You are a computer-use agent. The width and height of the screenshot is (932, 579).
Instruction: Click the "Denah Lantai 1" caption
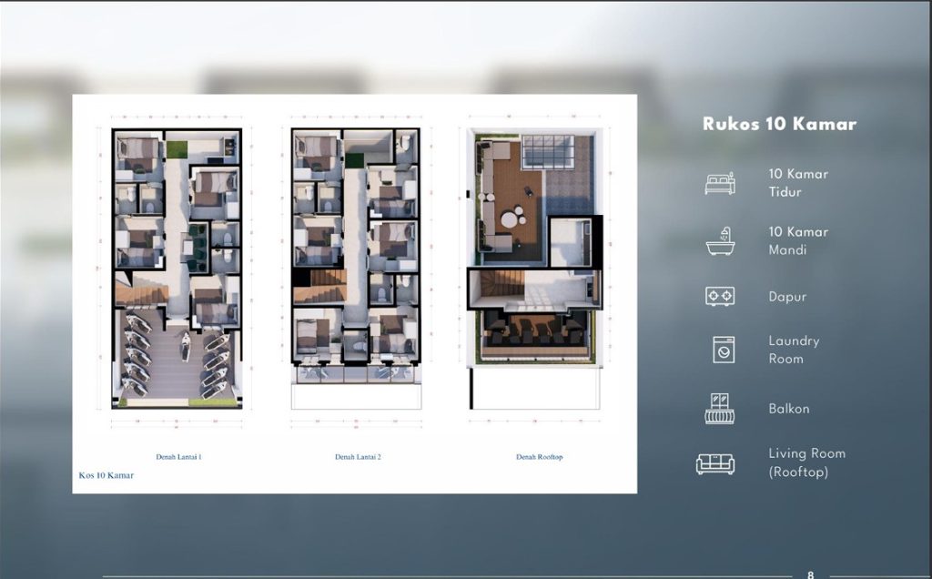coord(178,457)
